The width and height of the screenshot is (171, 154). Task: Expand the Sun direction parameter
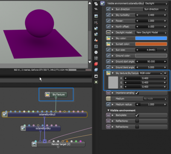coord(112,9)
